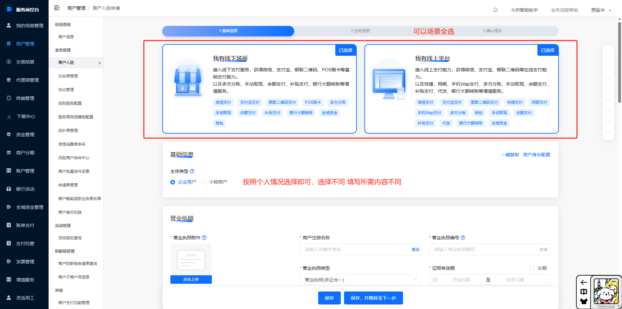Click the help icon beside 营业执照附件

click(204, 238)
